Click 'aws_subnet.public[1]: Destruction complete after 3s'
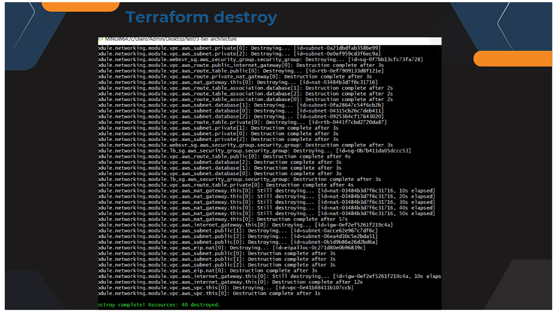This screenshot has width=556, height=314. coord(217,259)
